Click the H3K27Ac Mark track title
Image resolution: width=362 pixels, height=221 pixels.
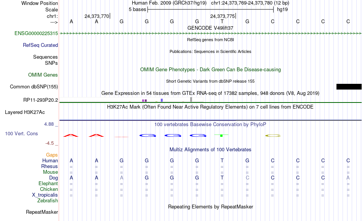[210, 107]
